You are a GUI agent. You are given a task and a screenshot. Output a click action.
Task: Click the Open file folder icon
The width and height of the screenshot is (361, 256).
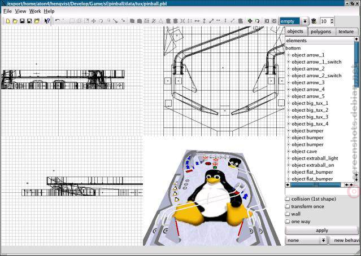[x=15, y=21]
